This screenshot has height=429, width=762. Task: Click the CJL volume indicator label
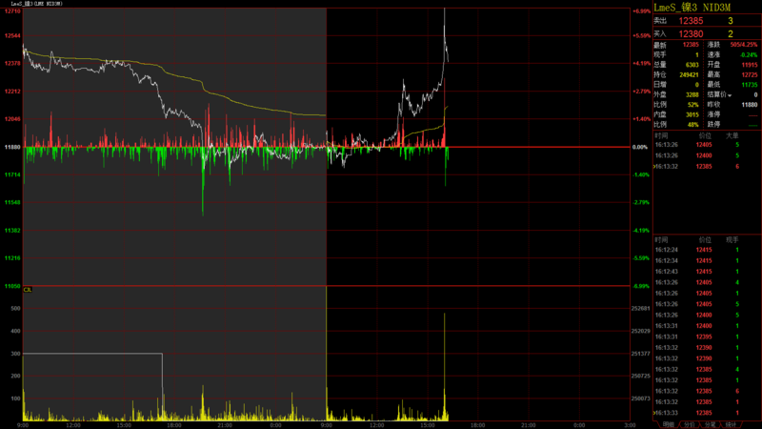(x=29, y=289)
